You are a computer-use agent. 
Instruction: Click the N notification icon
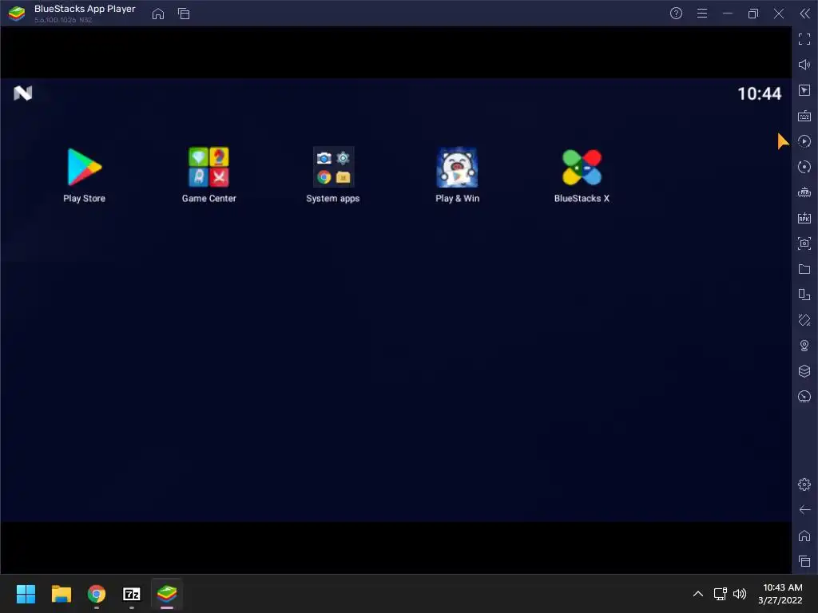pyautogui.click(x=23, y=93)
